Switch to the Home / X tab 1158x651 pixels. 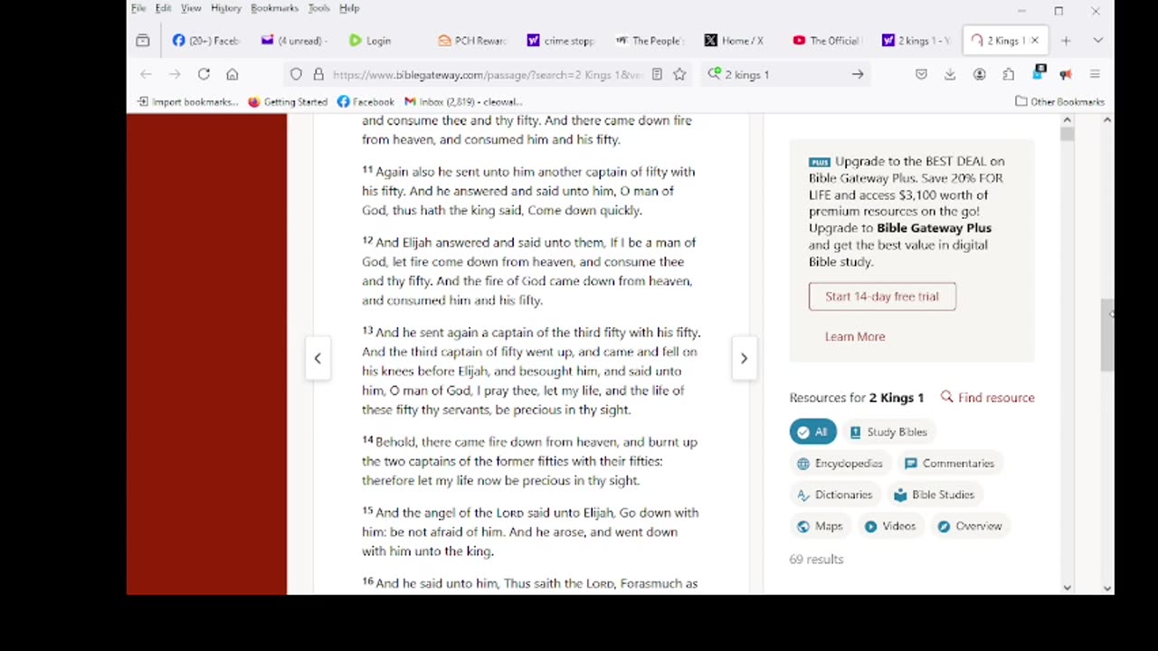735,41
